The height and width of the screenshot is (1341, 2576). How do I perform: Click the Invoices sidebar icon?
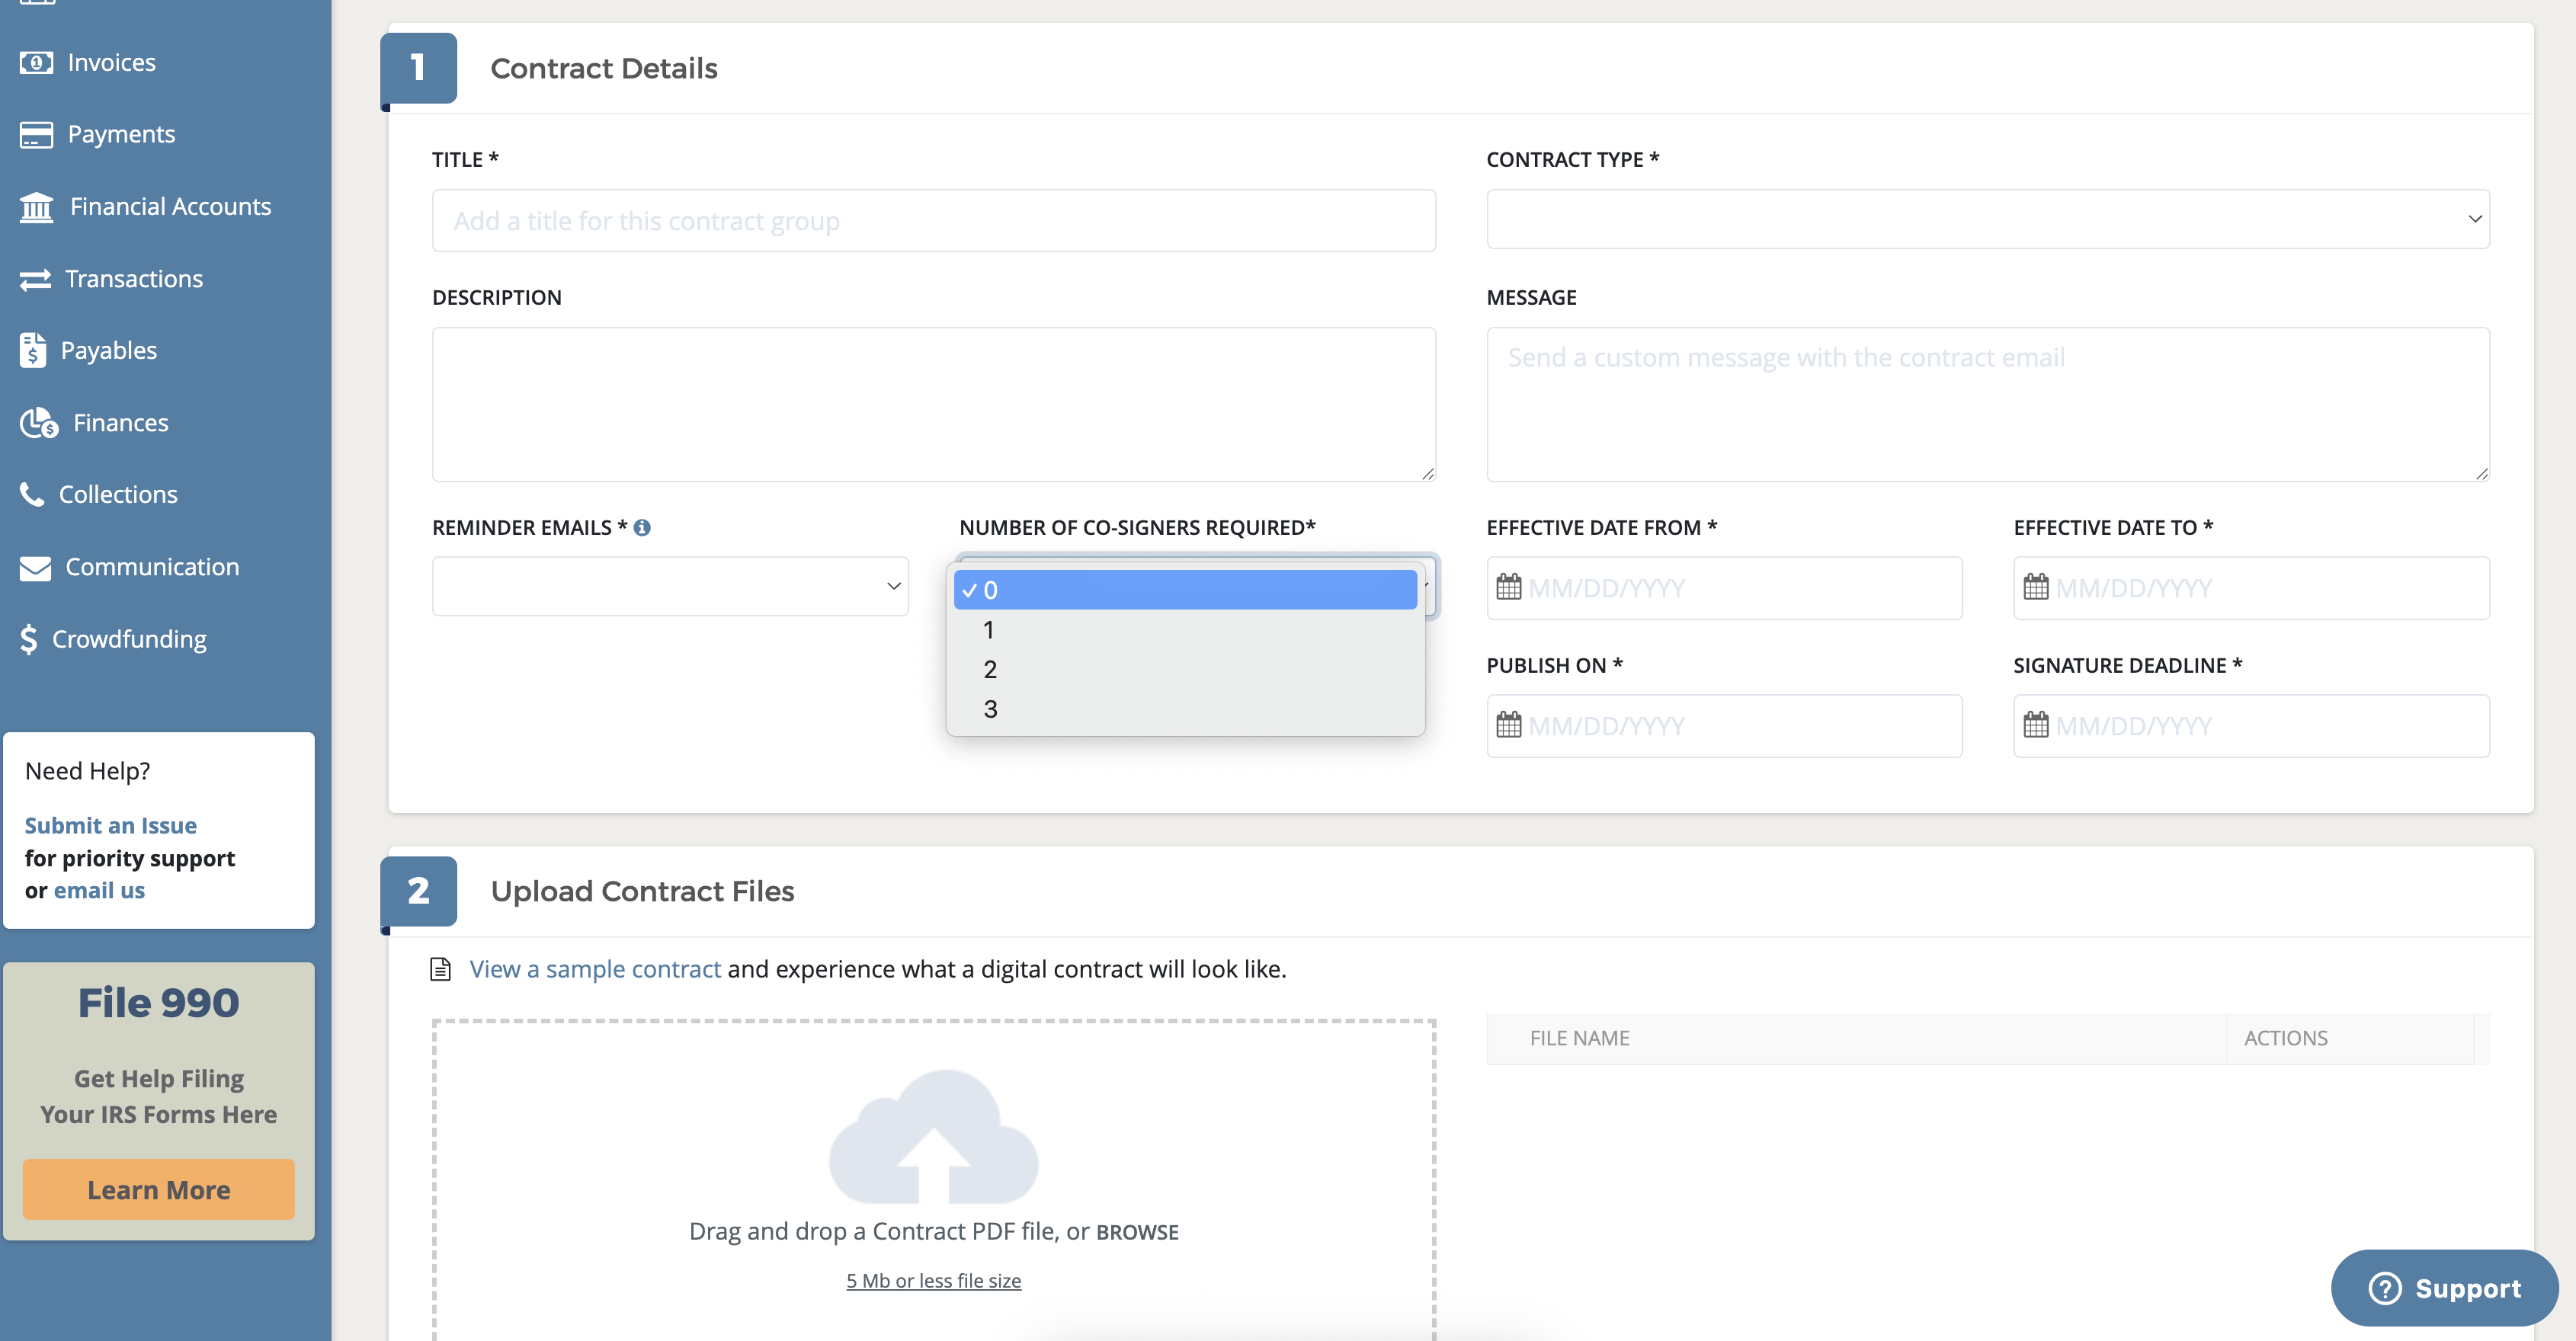click(x=36, y=63)
